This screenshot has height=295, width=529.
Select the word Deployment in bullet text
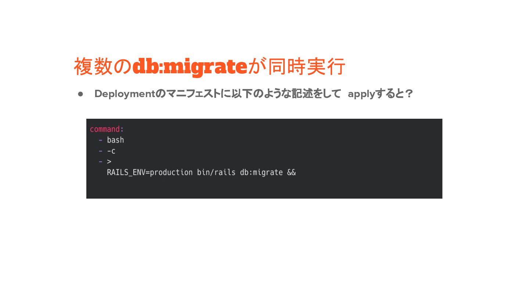tap(125, 94)
